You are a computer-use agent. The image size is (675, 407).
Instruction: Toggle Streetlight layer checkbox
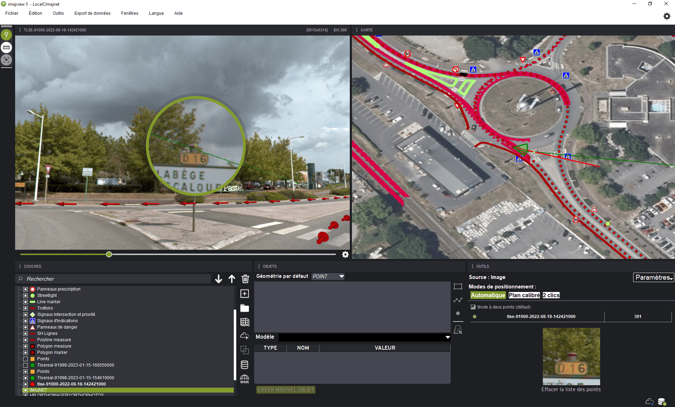pos(25,295)
